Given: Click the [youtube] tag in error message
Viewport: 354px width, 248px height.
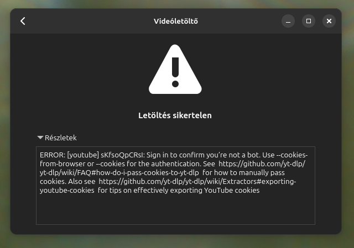Looking at the screenshot, I should pyautogui.click(x=83, y=155).
